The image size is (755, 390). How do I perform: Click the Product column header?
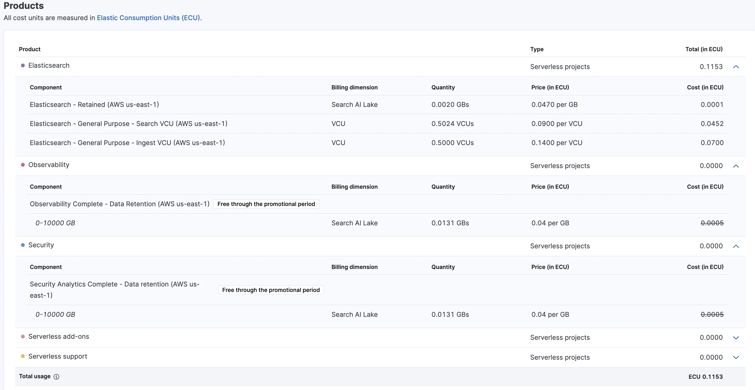click(x=30, y=49)
